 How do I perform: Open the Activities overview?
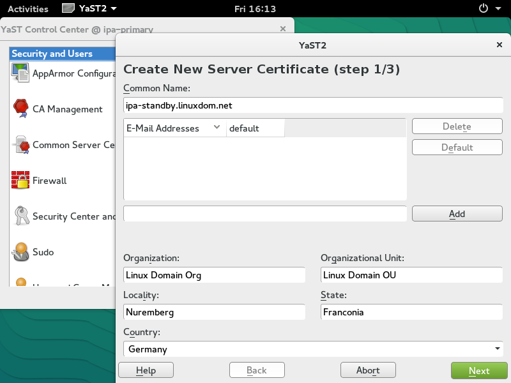[x=27, y=9]
